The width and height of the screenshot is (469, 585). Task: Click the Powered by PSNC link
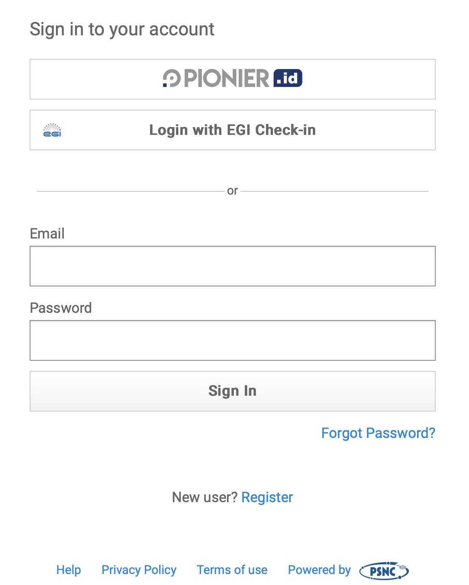(319, 570)
